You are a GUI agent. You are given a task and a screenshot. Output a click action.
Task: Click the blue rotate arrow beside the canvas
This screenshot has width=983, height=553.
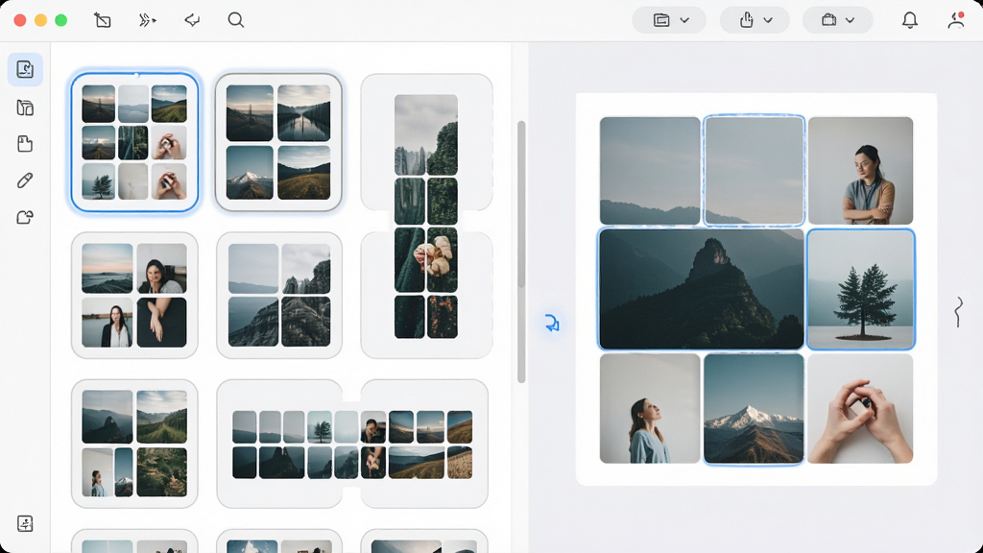552,323
